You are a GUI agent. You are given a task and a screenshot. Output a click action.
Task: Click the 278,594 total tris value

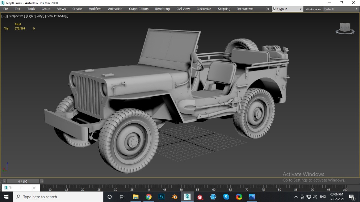[x=20, y=28]
